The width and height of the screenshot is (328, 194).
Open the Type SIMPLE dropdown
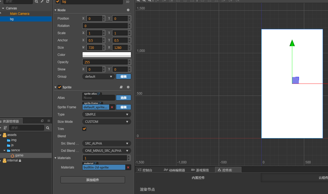coord(106,114)
